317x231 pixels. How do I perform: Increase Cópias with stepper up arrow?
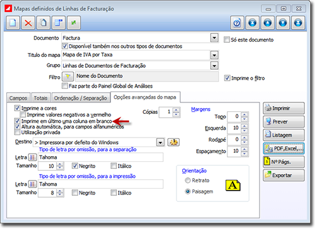click(176, 110)
